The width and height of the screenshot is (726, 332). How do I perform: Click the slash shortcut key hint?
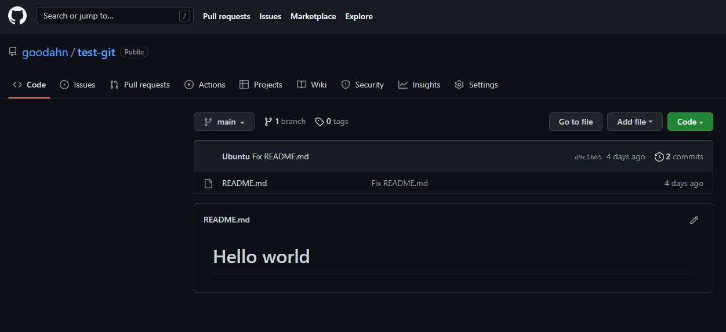click(185, 16)
